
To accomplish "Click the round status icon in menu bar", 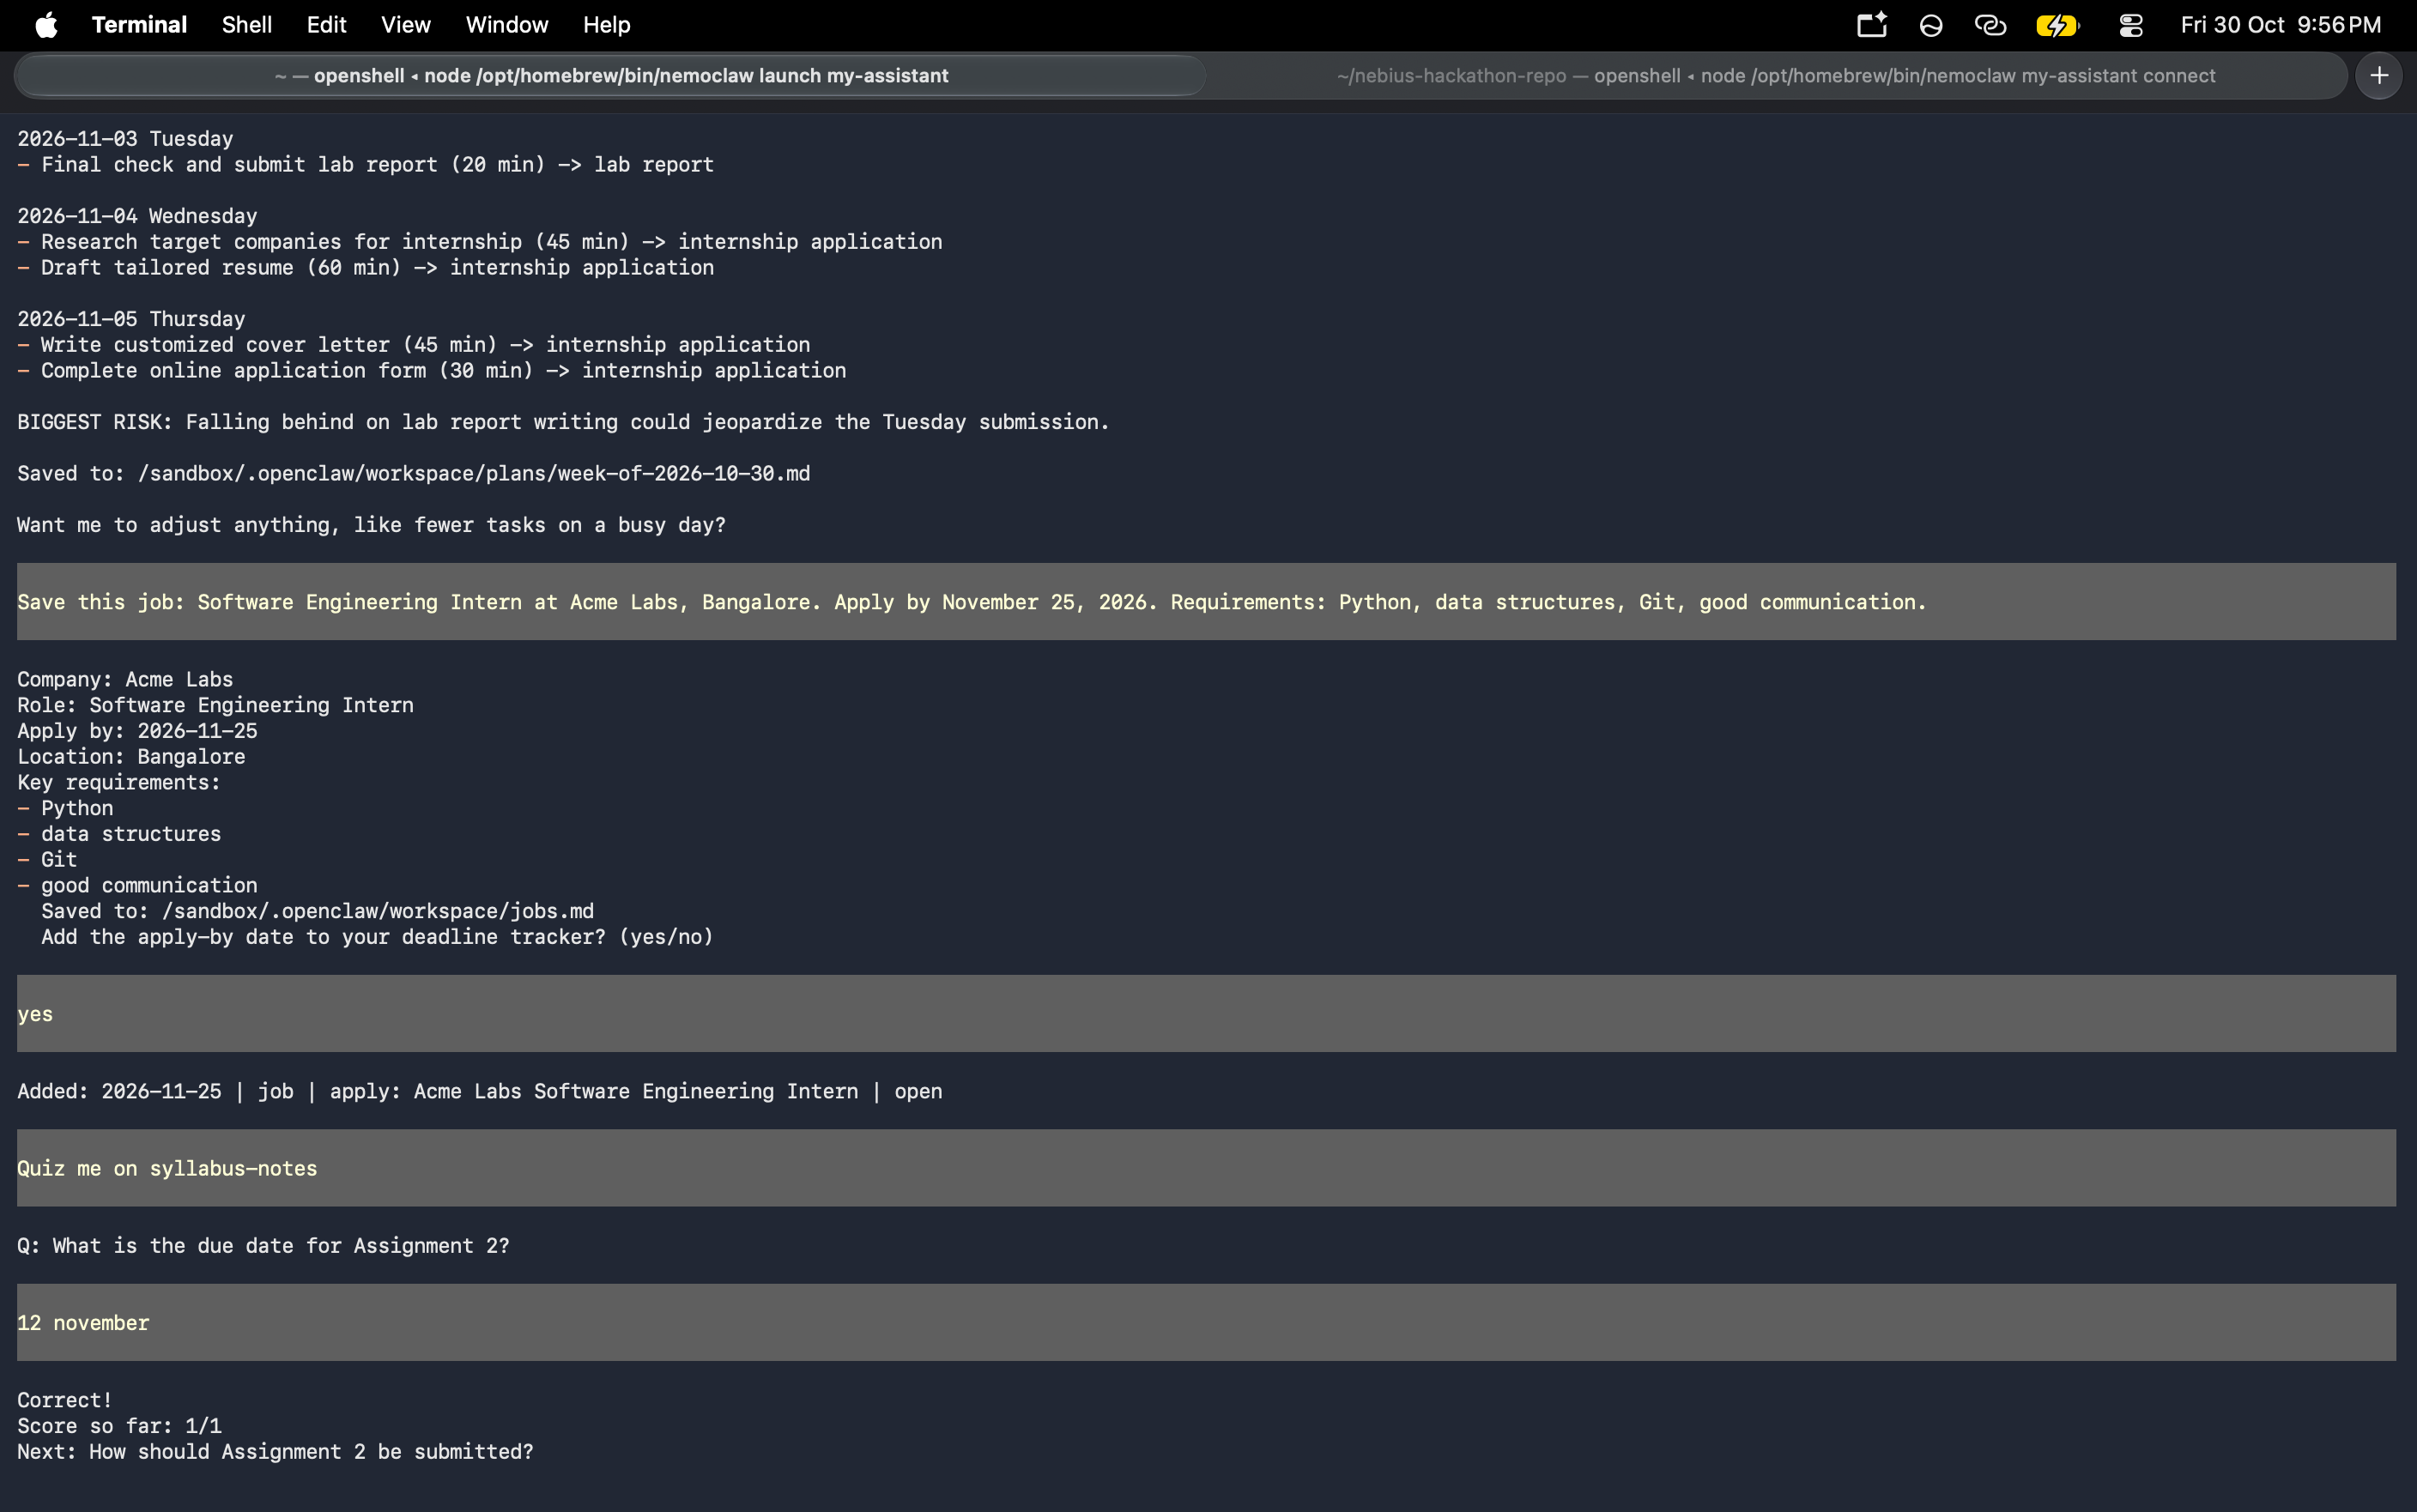I will coord(1931,25).
